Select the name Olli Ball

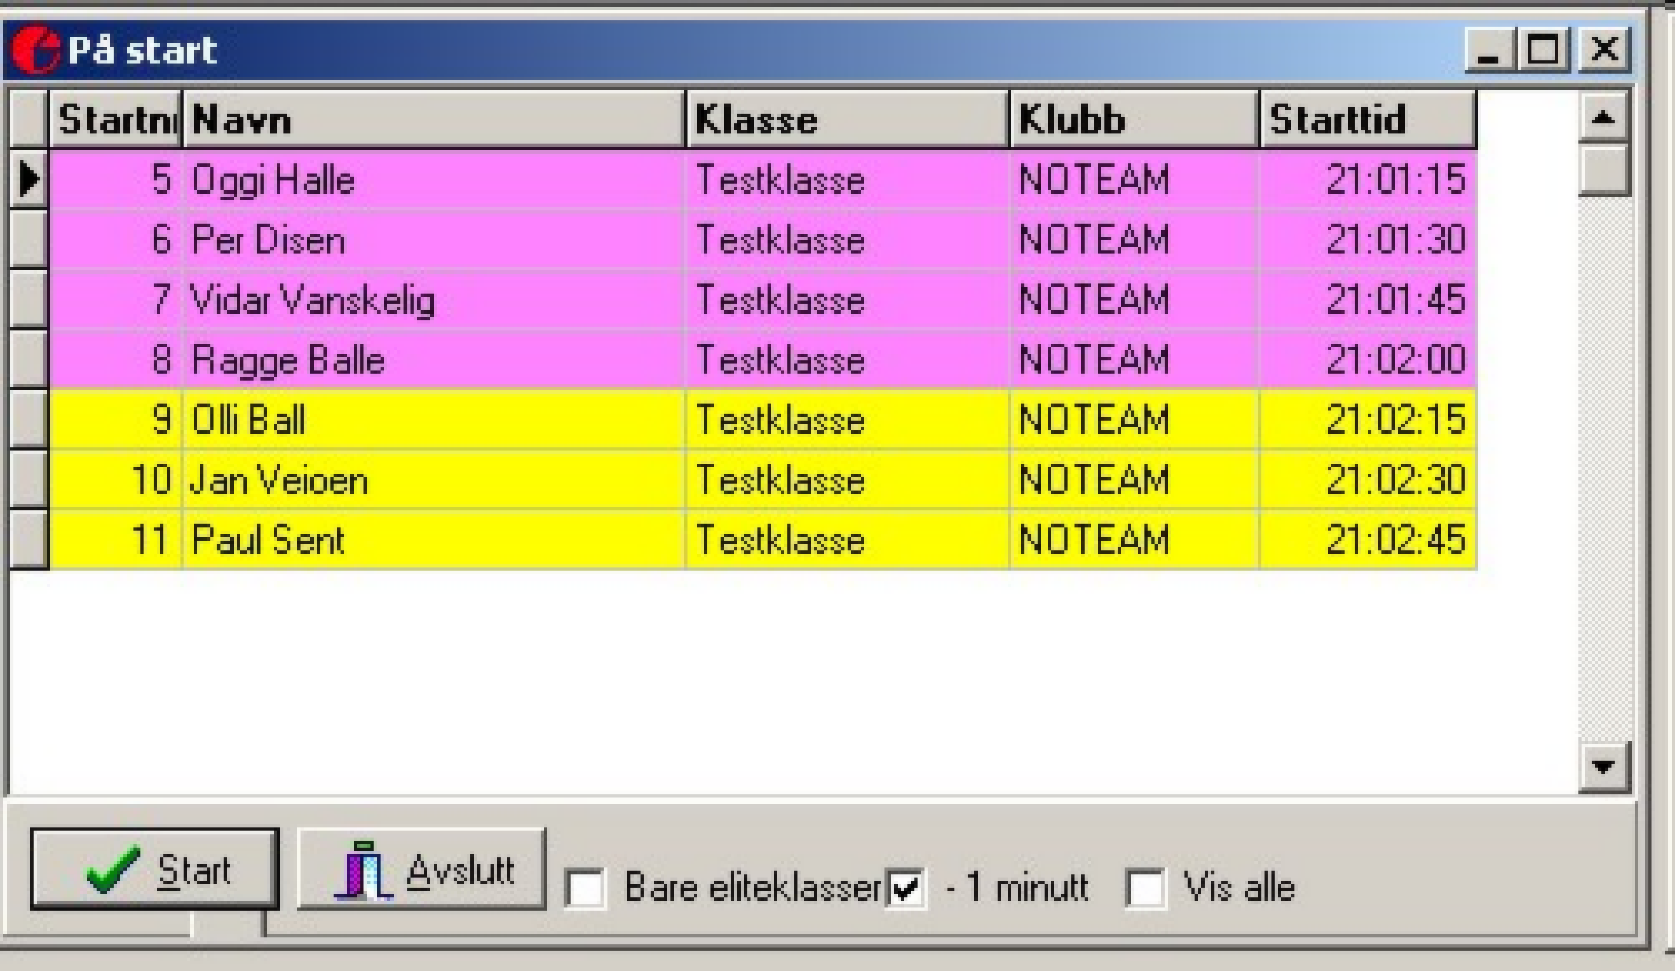point(248,420)
